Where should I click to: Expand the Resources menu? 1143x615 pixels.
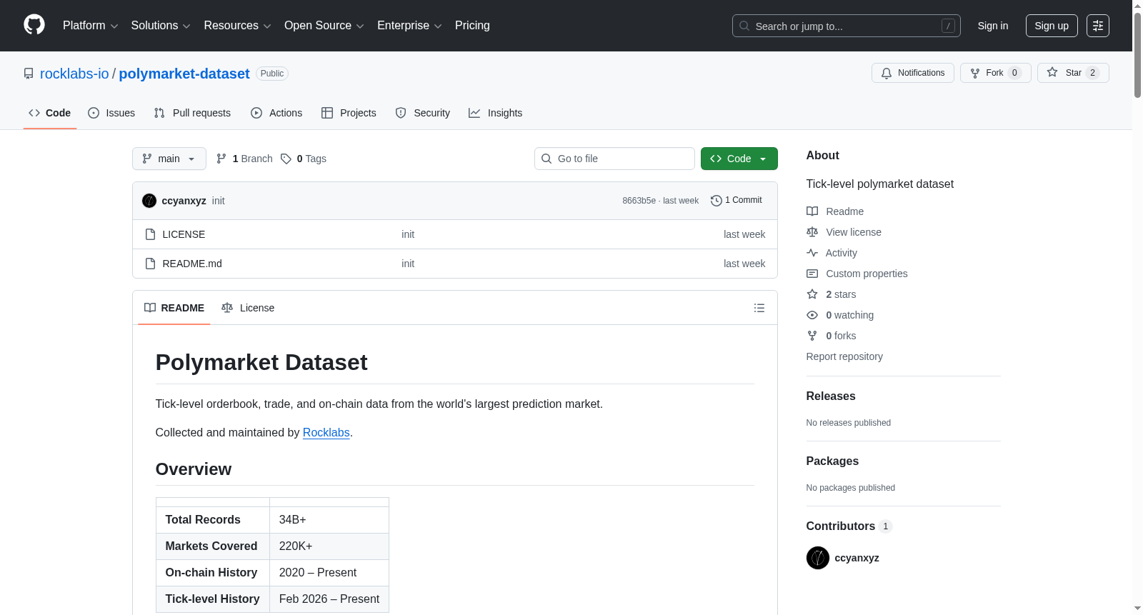pyautogui.click(x=237, y=26)
